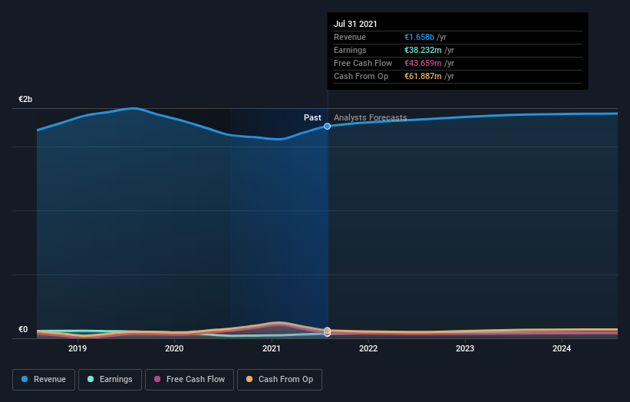
Task: Click the 2023 x-axis label
Action: [465, 348]
